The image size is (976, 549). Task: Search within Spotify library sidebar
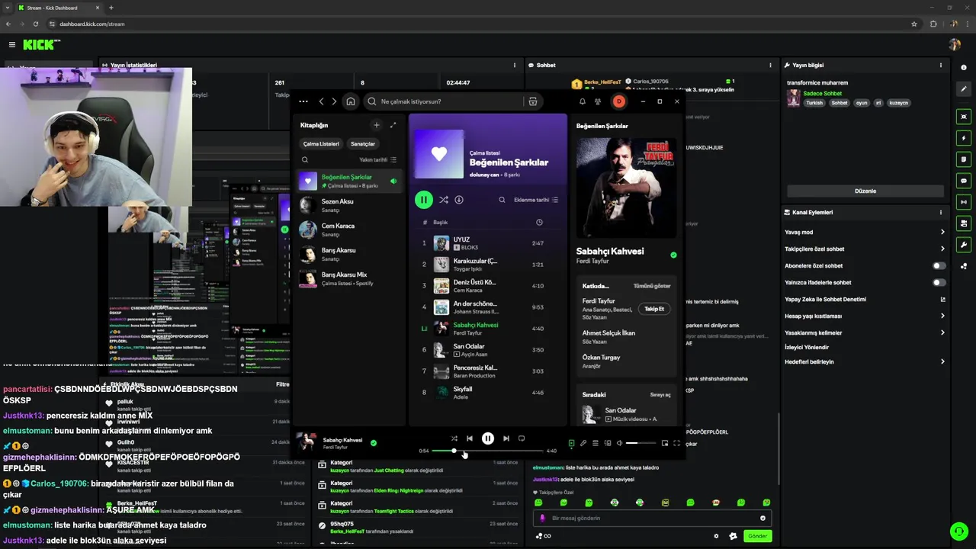click(305, 160)
